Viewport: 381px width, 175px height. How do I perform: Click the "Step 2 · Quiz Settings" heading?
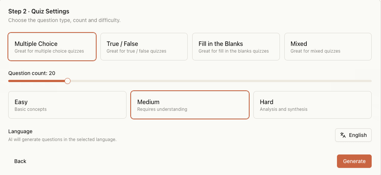pos(39,12)
